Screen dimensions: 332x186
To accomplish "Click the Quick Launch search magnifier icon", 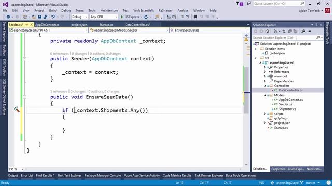I will [x=302, y=4].
